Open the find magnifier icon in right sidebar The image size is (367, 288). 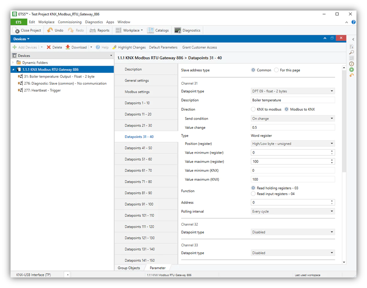pyautogui.click(x=352, y=52)
